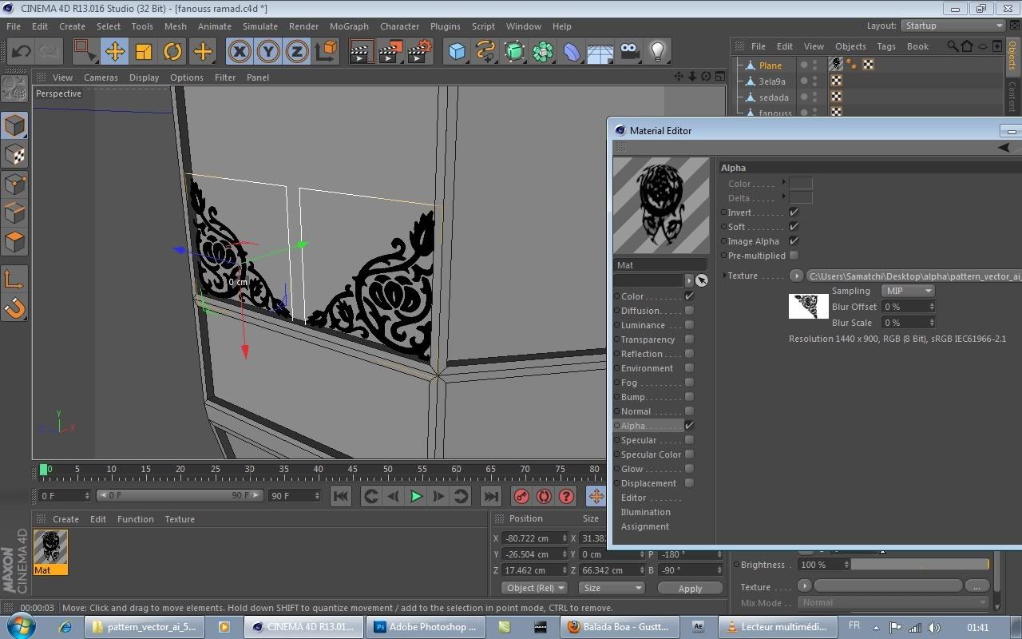This screenshot has height=639, width=1022.
Task: Click the timeline frame range slider
Action: point(180,496)
